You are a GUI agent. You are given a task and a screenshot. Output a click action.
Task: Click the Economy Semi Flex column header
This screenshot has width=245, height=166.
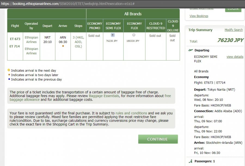(x=113, y=26)
